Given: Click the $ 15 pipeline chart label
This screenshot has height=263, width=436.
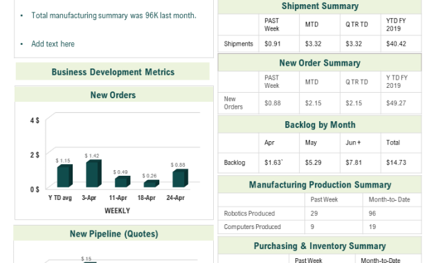Looking at the screenshot, I should coord(87,259).
